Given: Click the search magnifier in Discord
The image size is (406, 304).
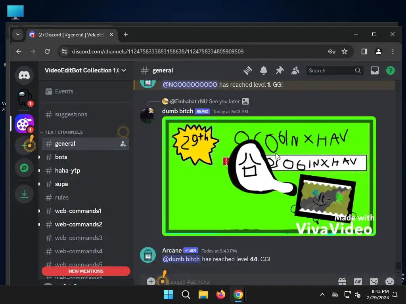Looking at the screenshot, I should point(358,70).
